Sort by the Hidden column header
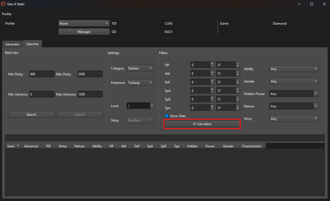Screen dimensions: 330x201 point(192,146)
